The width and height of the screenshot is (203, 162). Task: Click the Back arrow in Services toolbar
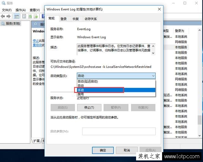coord(3,16)
